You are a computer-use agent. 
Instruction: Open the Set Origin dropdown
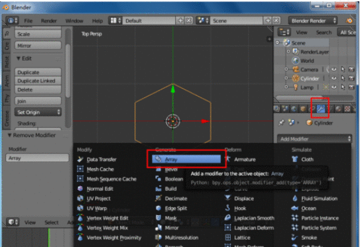coord(38,112)
